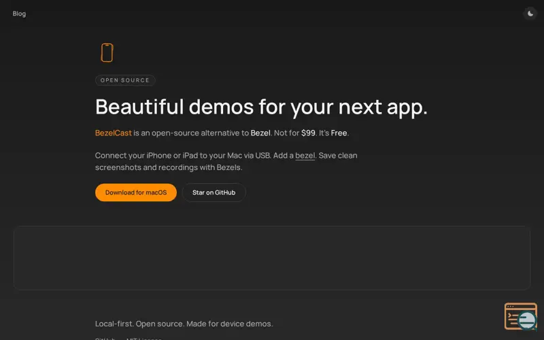This screenshot has width=544, height=340.
Task: Toggle the dark mode moon icon
Action: [x=530, y=14]
